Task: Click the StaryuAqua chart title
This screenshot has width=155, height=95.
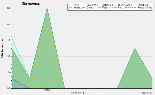Action: coord(31,4)
